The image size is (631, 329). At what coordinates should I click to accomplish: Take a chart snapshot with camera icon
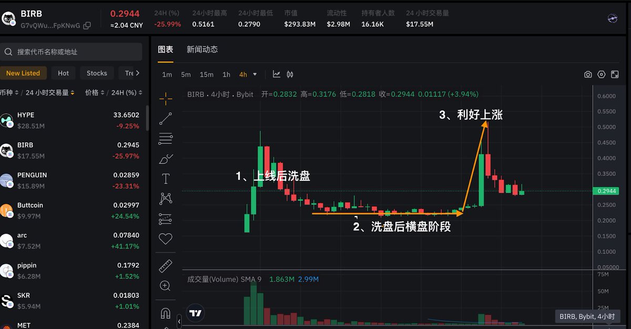(x=588, y=75)
